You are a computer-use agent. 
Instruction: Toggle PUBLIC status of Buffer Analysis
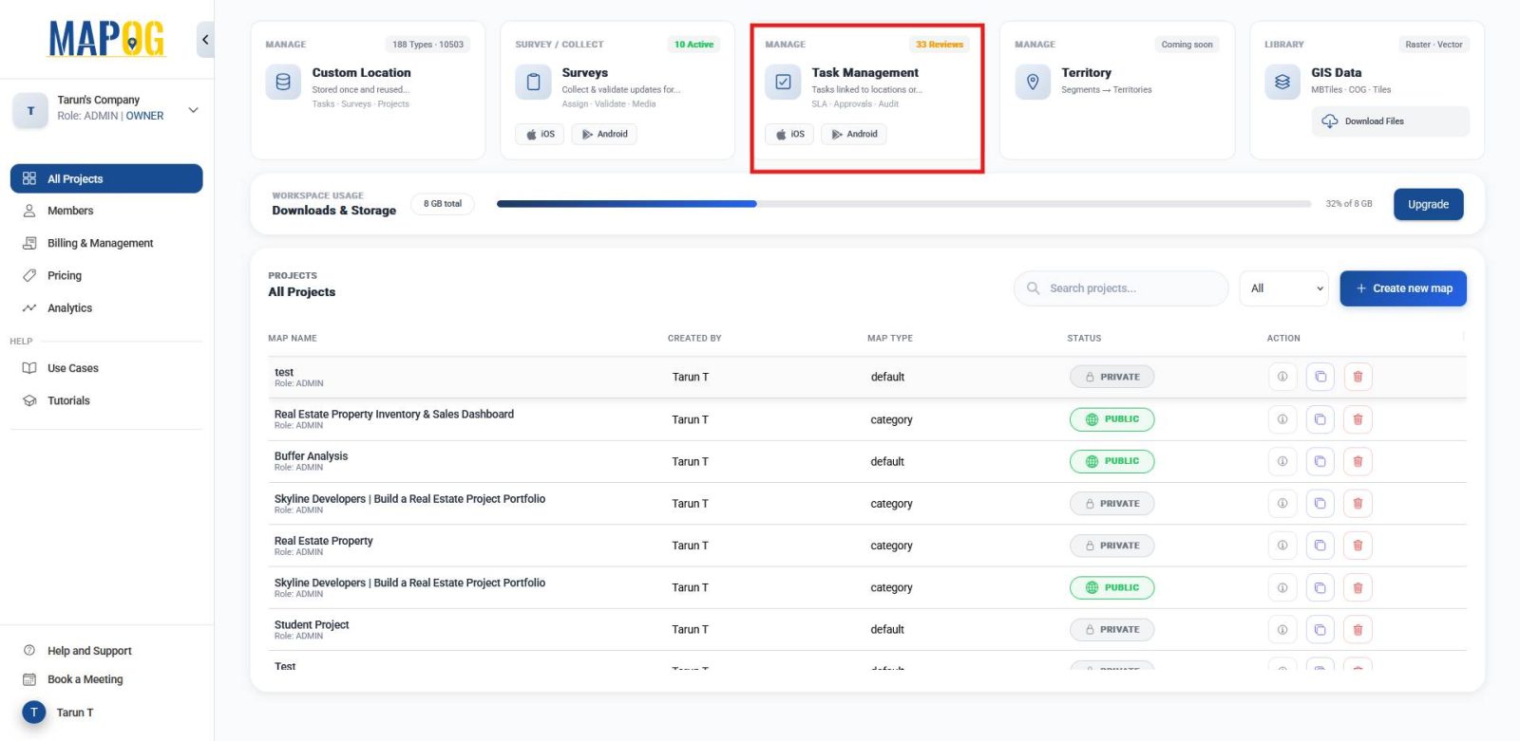[x=1111, y=461]
